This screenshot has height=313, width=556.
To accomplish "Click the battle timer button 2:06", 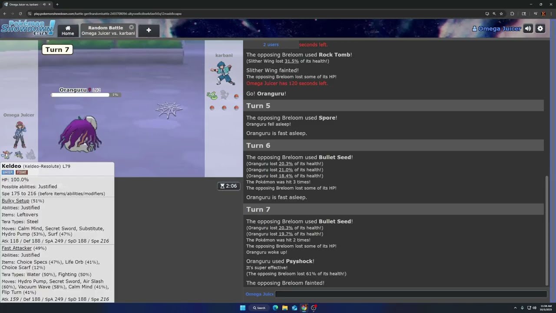I will 228,186.
